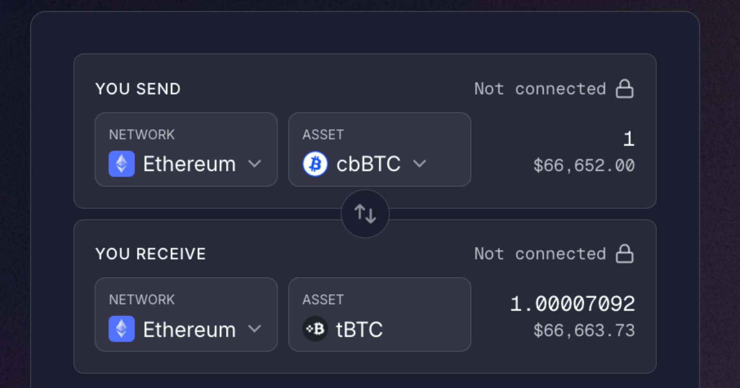Click Not connected in the You Send section
This screenshot has height=388, width=740.
click(x=539, y=89)
